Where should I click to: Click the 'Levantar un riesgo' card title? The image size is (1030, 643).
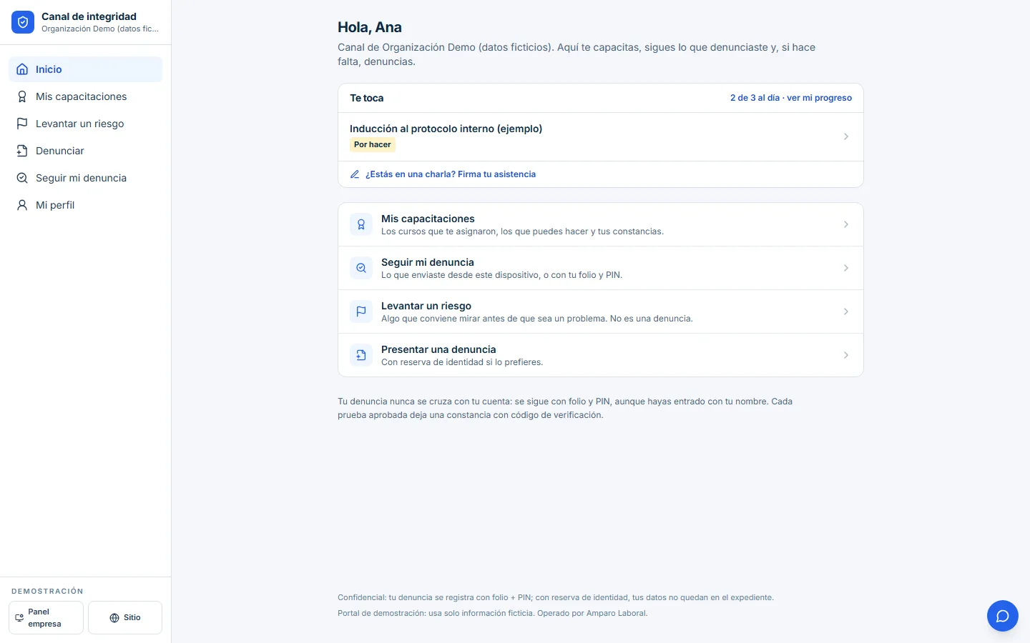(426, 306)
